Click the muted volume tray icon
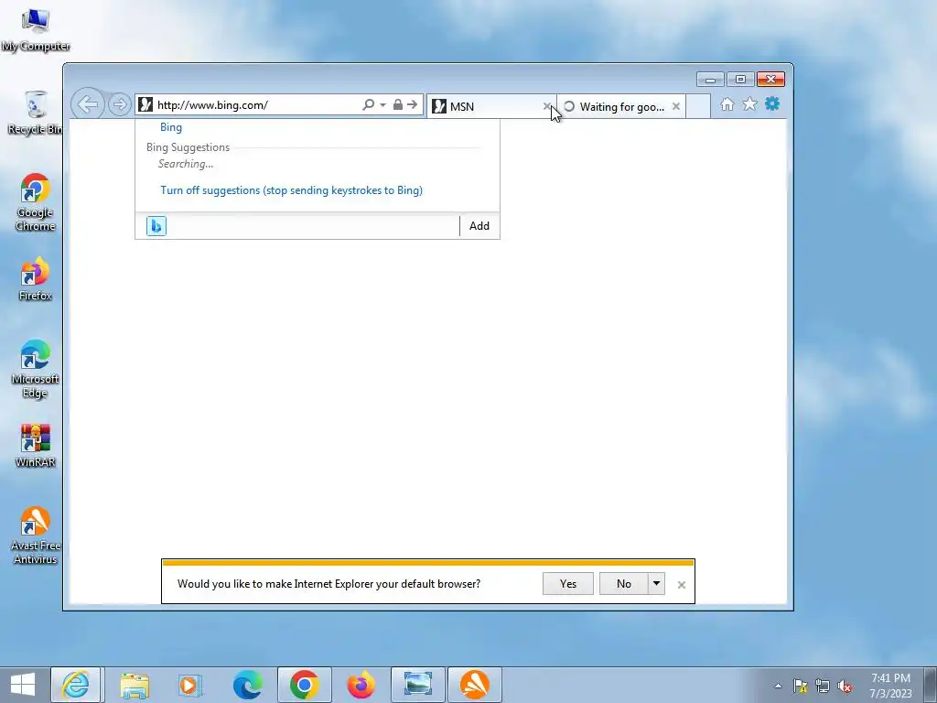937x703 pixels. pos(845,686)
